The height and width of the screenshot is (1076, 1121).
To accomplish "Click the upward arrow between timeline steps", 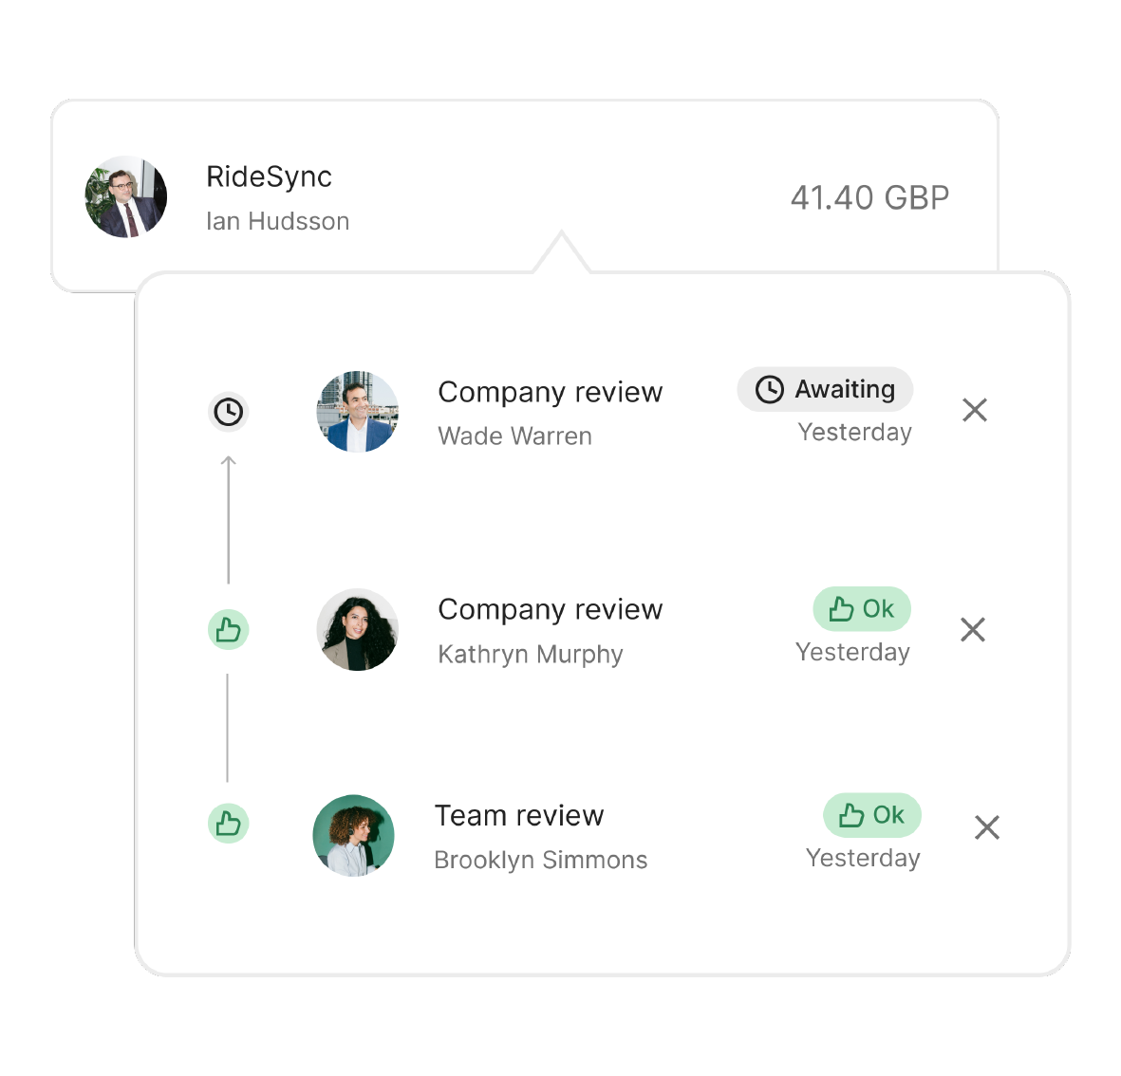I will click(228, 519).
